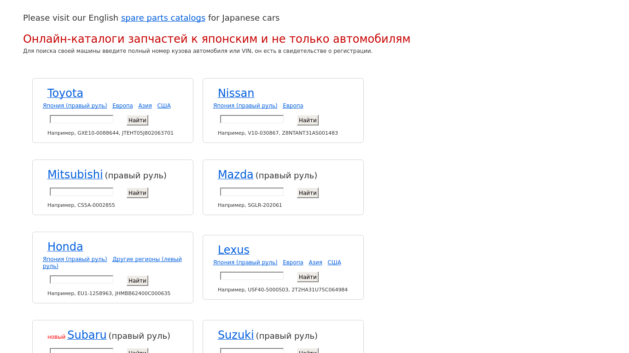Screen dimensions: 629x353
Task: Select Toyota Япония (правый руль) region
Action: (x=75, y=106)
